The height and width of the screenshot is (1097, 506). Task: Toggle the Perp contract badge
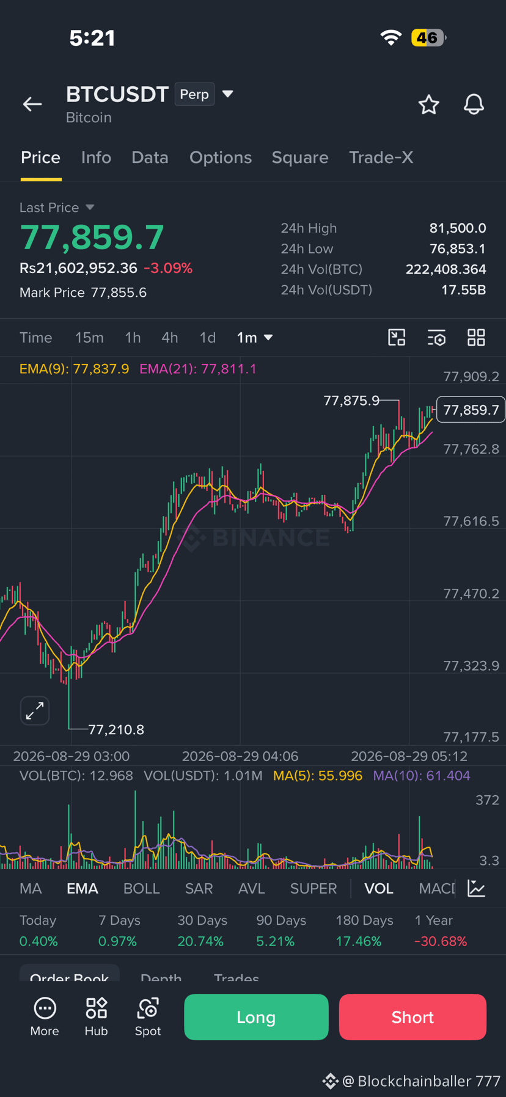pos(194,94)
